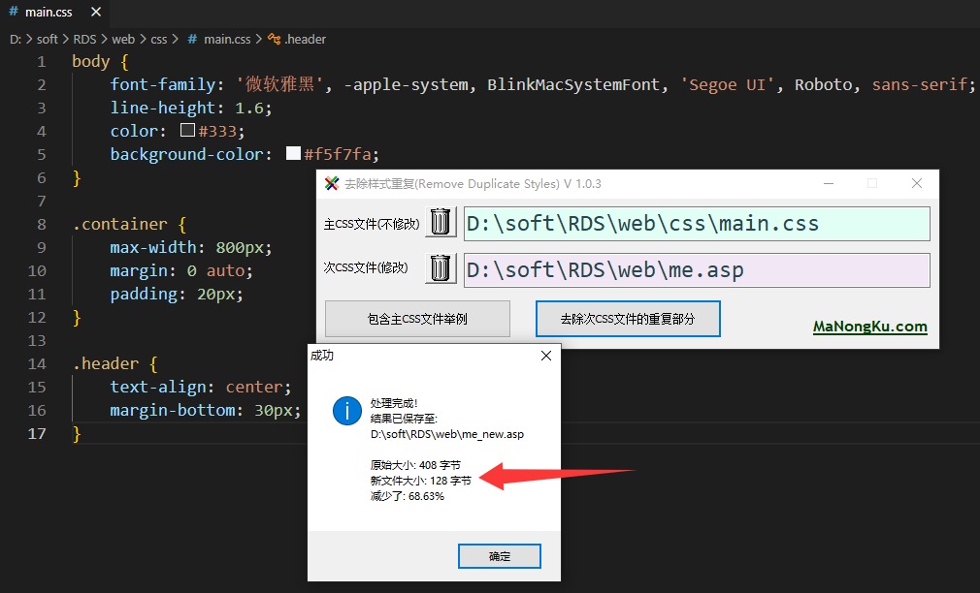Select the main.css editor tab
Image resolution: width=980 pixels, height=593 pixels.
point(47,13)
